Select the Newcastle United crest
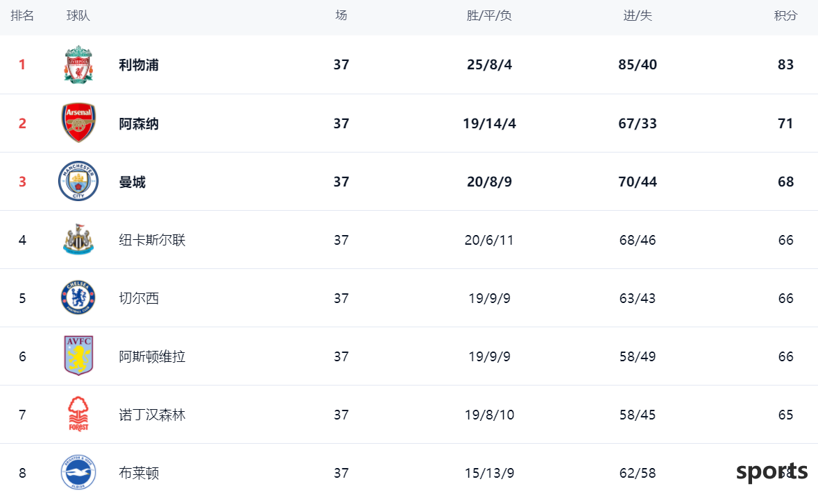Screen dimensions: 818x493 (78, 240)
